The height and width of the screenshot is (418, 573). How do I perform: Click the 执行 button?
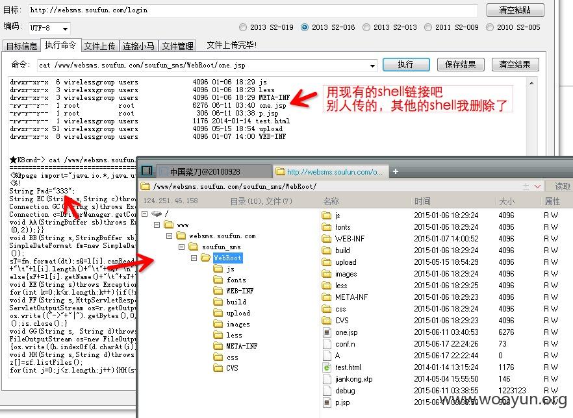406,65
